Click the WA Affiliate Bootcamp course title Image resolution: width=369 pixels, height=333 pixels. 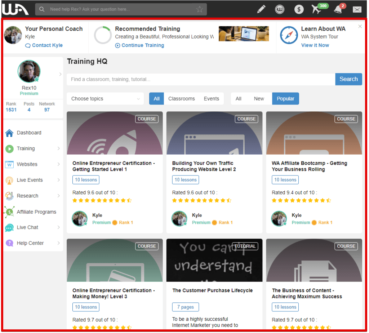point(310,166)
